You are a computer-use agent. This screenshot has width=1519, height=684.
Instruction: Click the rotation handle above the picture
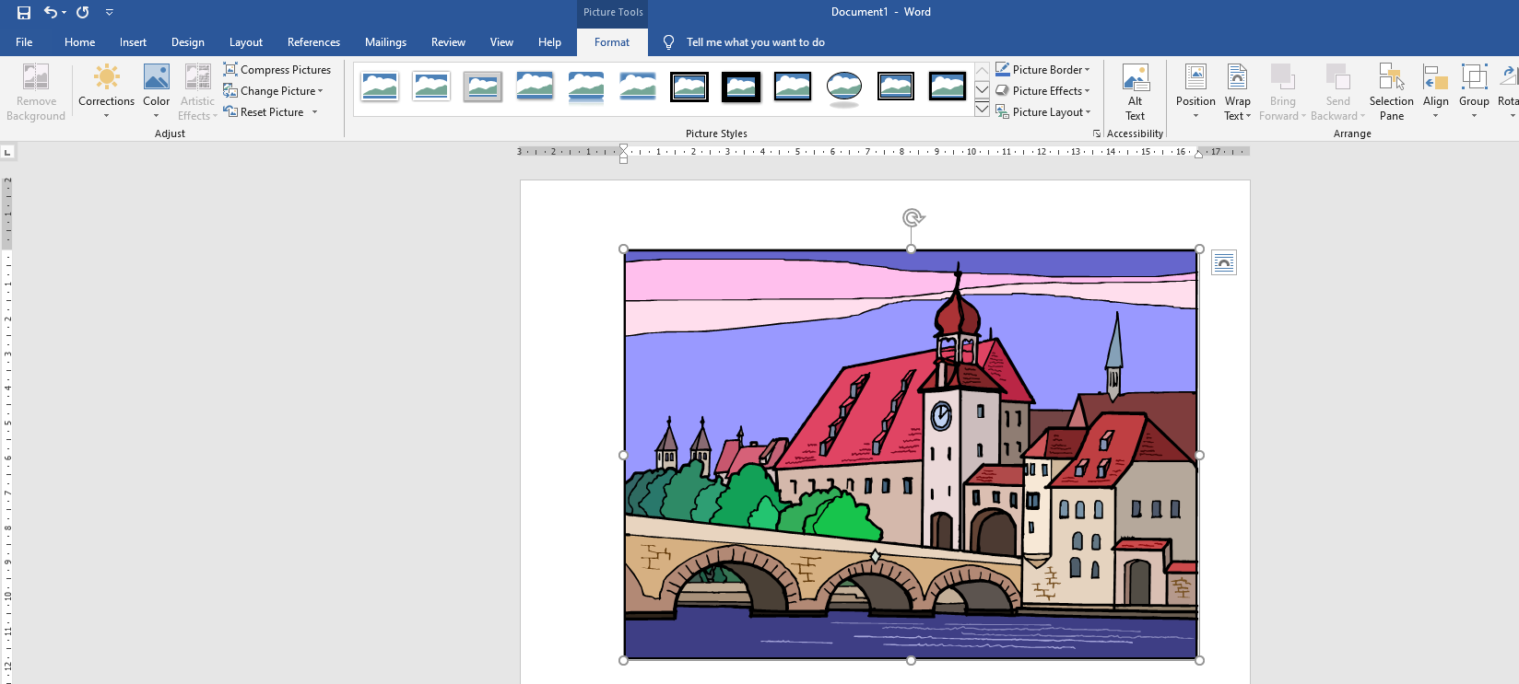click(x=913, y=217)
